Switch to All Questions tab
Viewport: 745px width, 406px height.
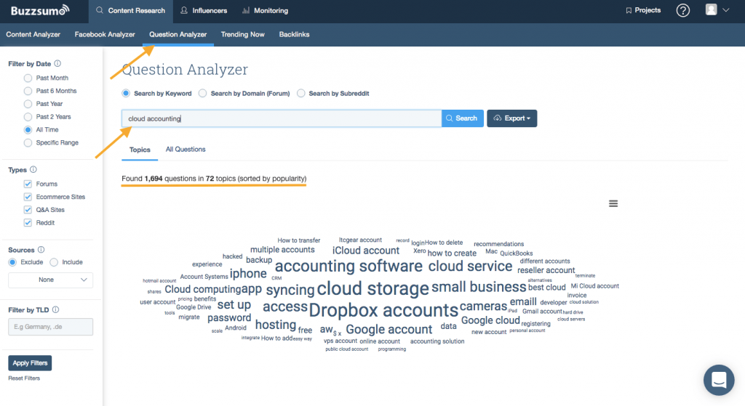click(x=186, y=149)
